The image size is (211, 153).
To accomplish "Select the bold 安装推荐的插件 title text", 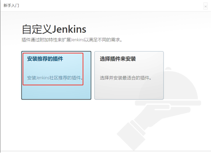I will pos(45,59).
